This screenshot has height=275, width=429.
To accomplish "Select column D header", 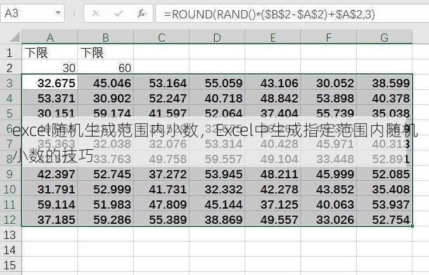I will click(217, 37).
